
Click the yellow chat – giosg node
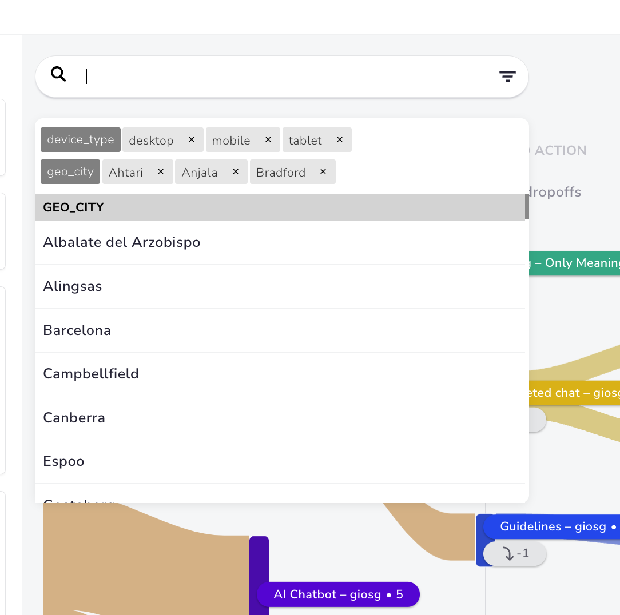point(574,393)
